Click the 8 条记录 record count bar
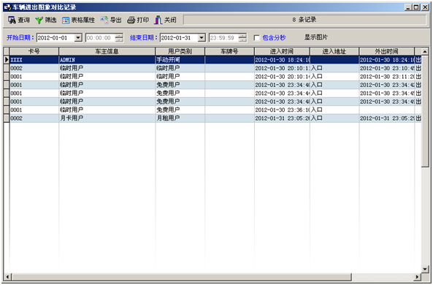 pyautogui.click(x=305, y=20)
